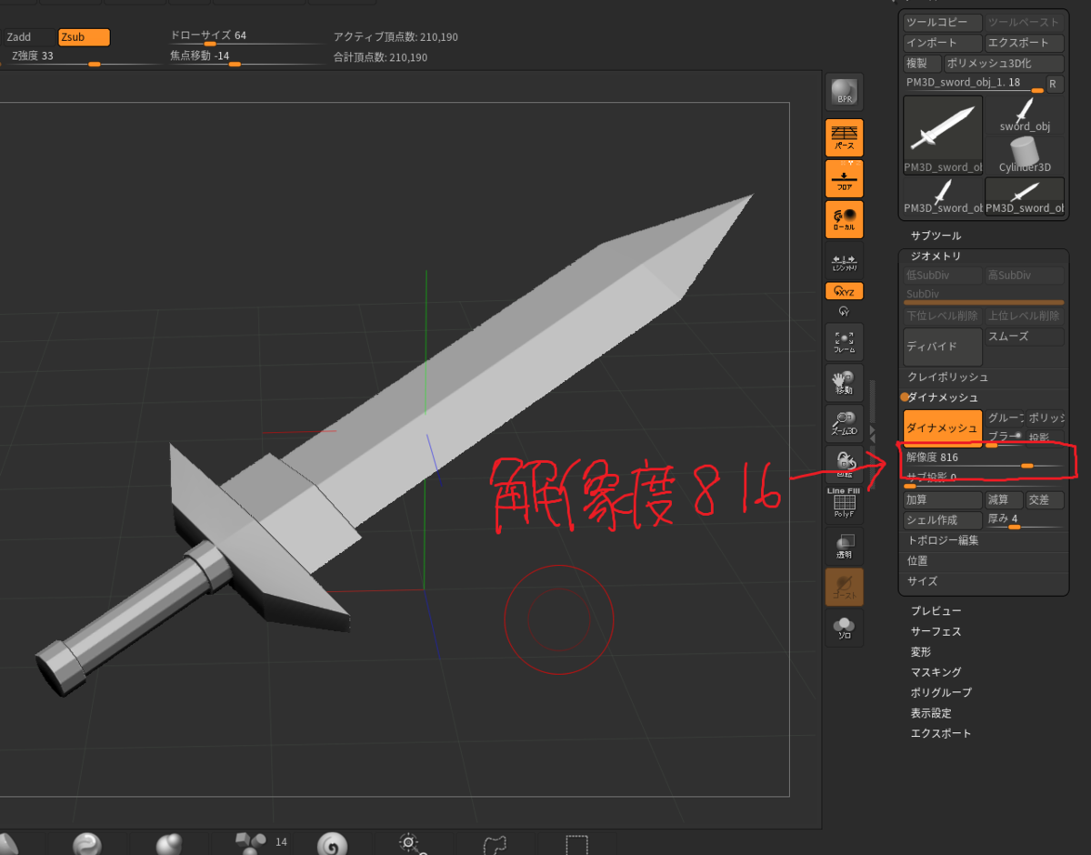Toggle the パース perspective icon
Image resolution: width=1091 pixels, height=855 pixels.
tap(845, 136)
